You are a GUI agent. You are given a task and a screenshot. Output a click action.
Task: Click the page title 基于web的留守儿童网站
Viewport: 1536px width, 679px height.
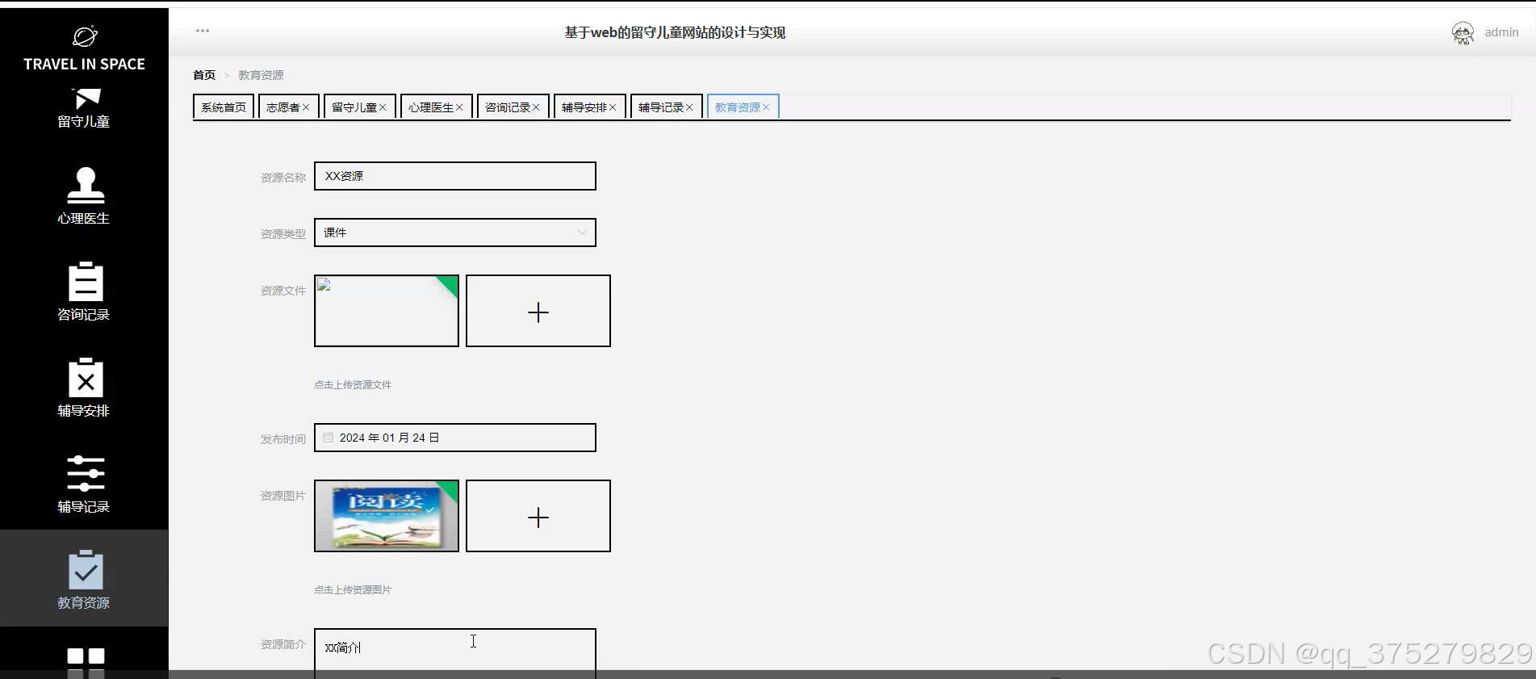pyautogui.click(x=675, y=32)
